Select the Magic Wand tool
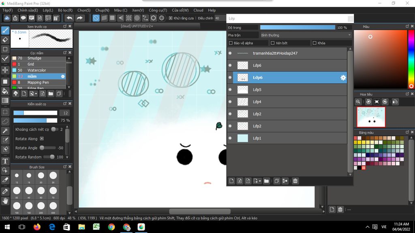Image resolution: width=415 pixels, height=233 pixels. 5,131
